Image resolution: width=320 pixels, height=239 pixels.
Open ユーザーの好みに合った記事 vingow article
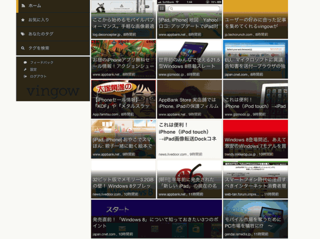pos(256,19)
